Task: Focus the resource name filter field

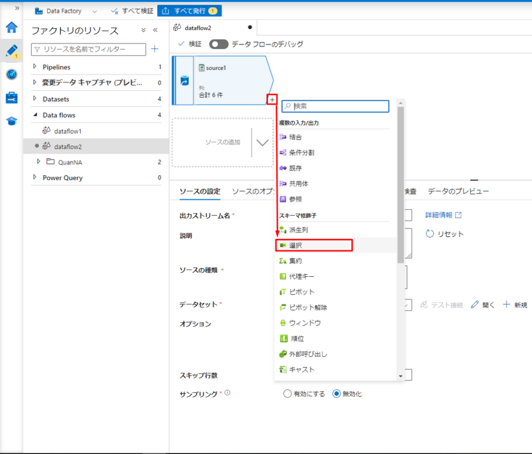Action: pos(88,49)
